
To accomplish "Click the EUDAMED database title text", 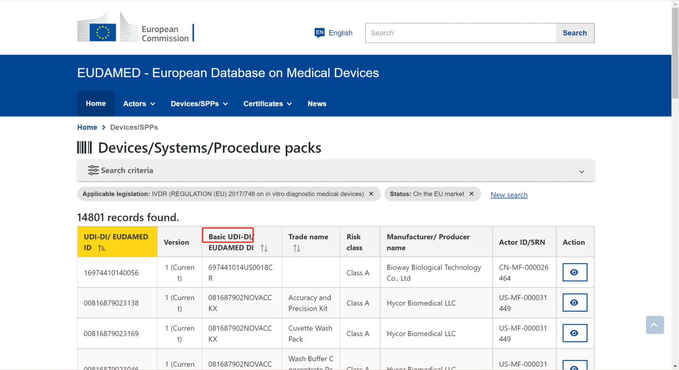I will tap(228, 73).
